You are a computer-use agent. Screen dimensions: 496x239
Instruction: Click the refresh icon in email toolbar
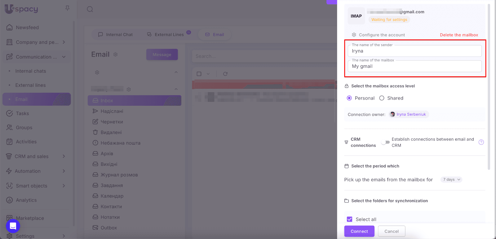pyautogui.click(x=225, y=74)
